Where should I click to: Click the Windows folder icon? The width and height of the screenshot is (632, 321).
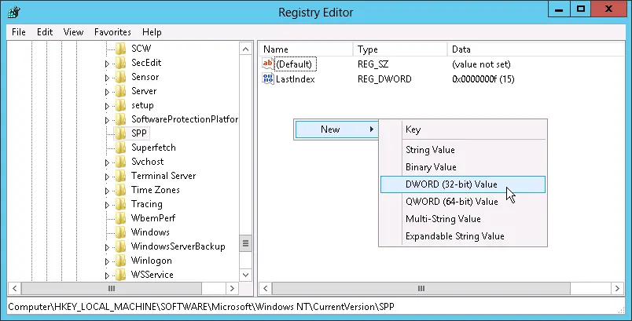(120, 232)
